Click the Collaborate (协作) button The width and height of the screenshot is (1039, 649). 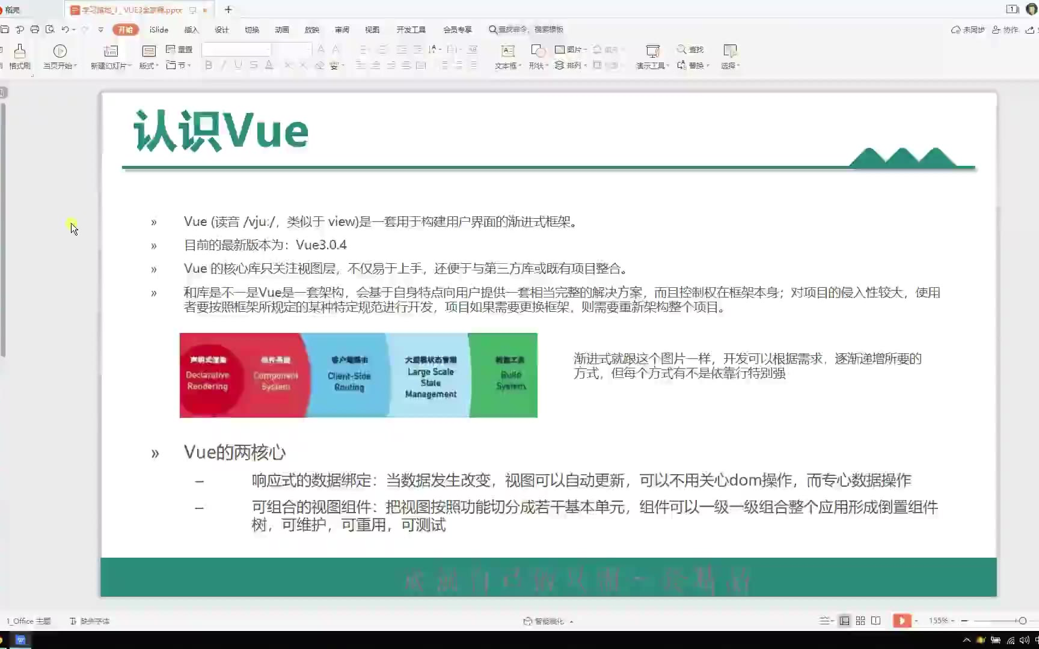point(1005,29)
